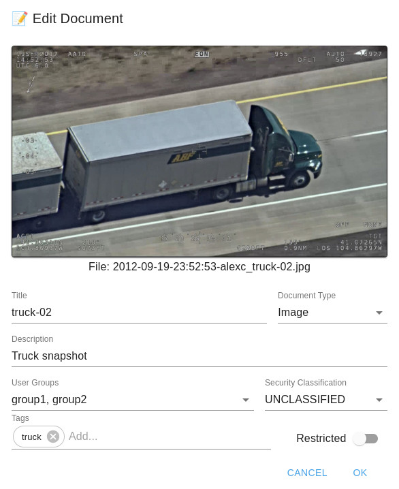Open the Document Type dropdown arrow
Screen dimensions: 399x489
click(x=379, y=313)
